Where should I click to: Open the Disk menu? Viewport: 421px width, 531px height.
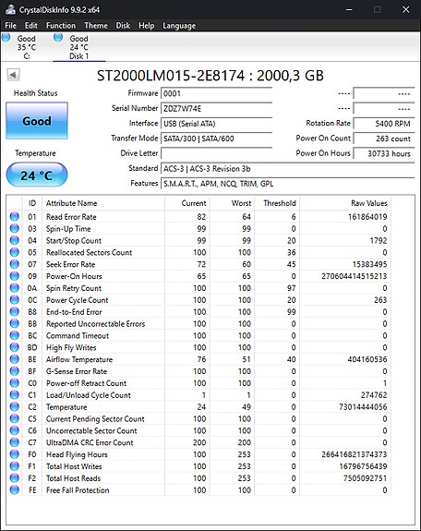pos(123,26)
